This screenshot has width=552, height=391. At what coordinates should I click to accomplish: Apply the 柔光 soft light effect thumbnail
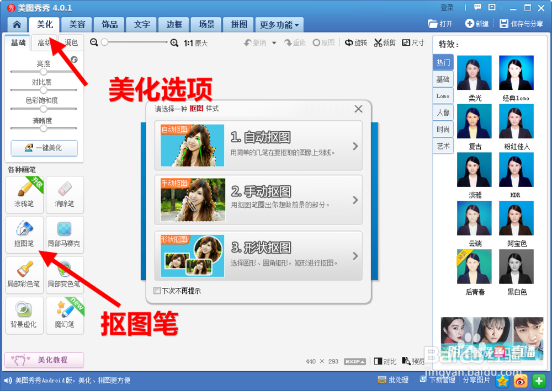point(474,73)
